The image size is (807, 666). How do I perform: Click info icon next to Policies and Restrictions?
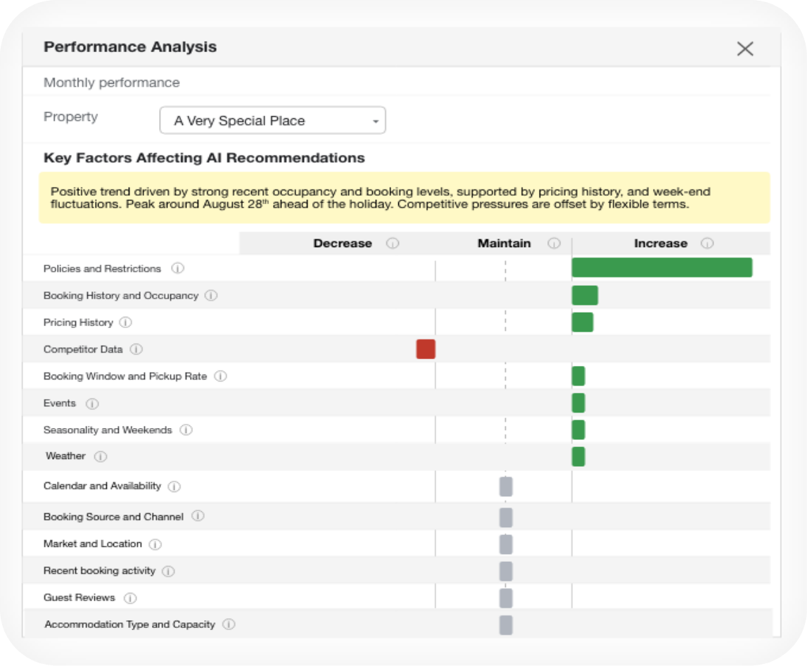(x=177, y=268)
